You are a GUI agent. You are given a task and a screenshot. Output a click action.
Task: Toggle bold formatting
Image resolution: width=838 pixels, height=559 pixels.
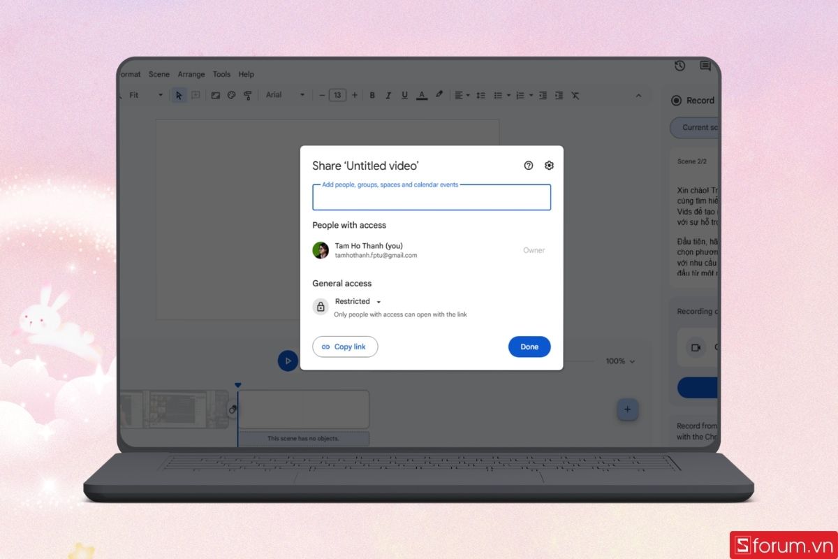point(372,95)
